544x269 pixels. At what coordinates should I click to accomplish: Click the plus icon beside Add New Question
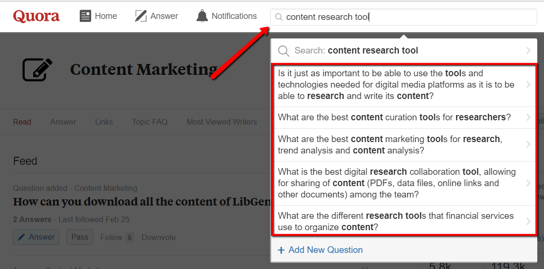pyautogui.click(x=281, y=250)
